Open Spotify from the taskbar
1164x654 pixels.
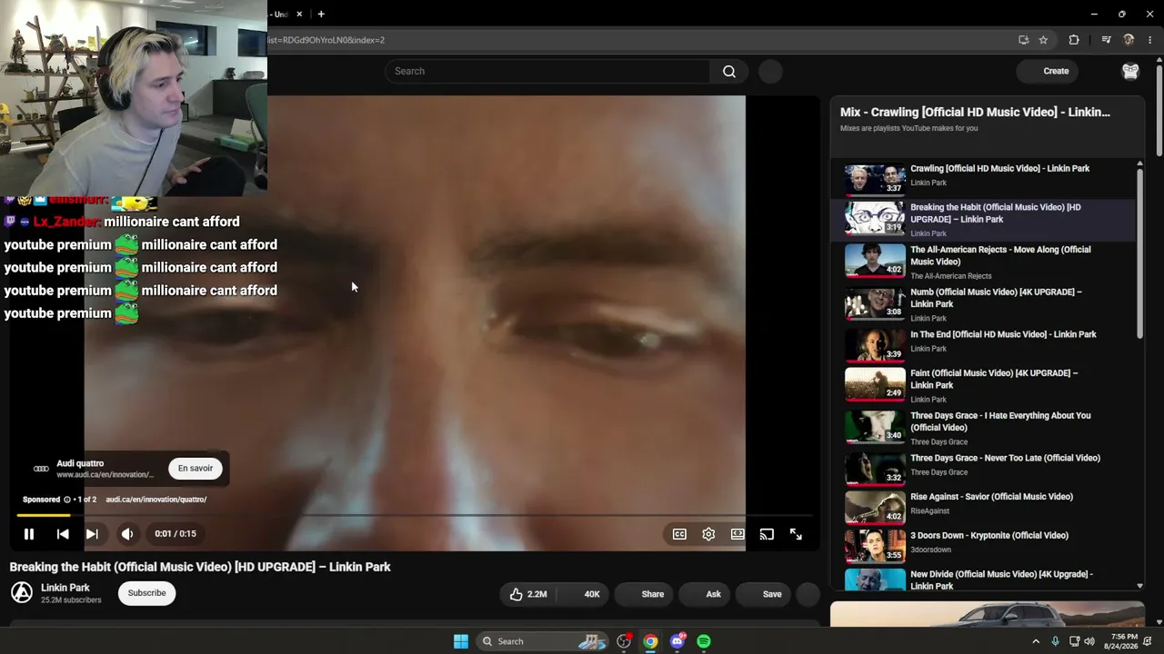click(704, 641)
